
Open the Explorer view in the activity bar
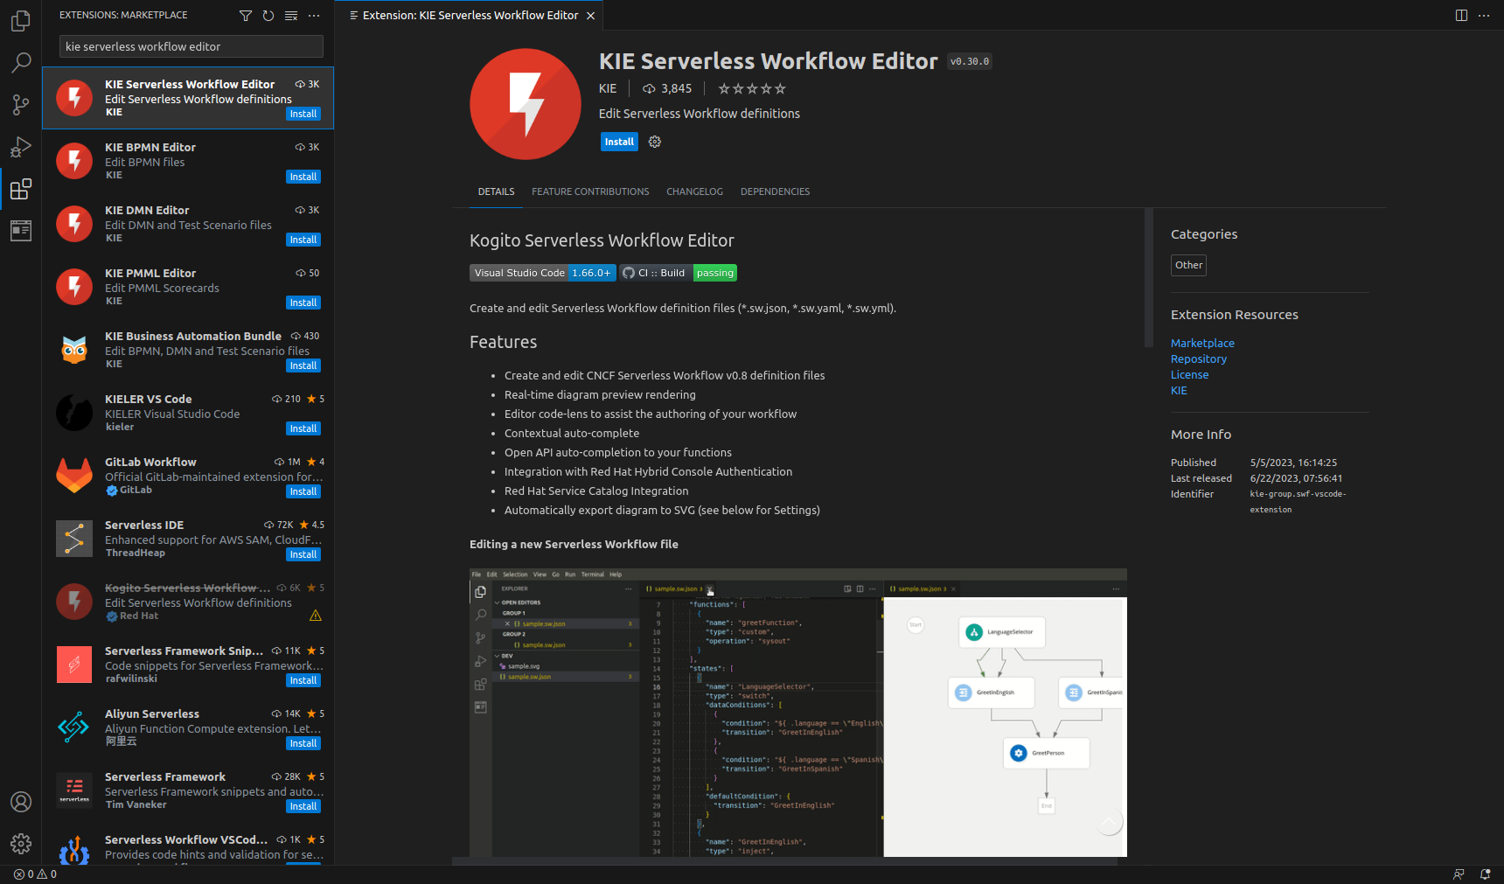[x=20, y=20]
